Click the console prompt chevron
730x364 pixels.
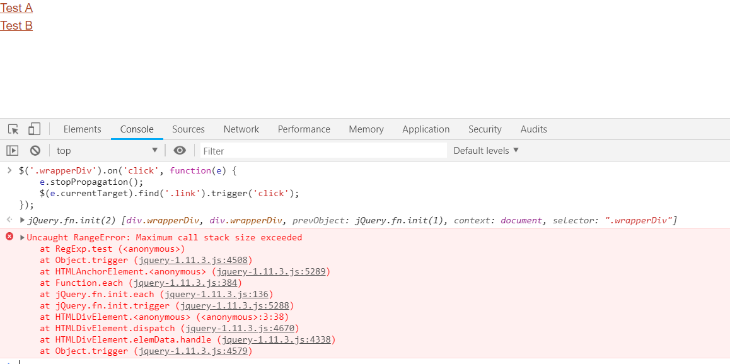point(9,170)
